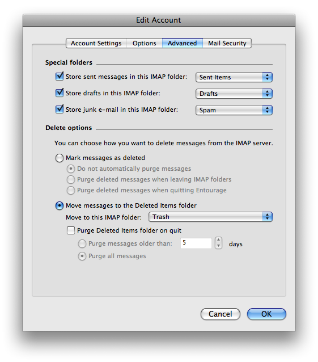Open the Spam folder dropdown

234,110
